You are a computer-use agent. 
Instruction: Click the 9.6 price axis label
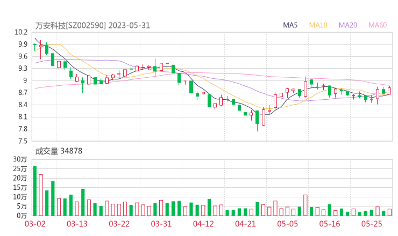click(x=23, y=56)
